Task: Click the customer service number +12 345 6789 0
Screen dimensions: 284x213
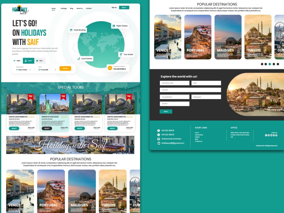Action: tap(119, 69)
